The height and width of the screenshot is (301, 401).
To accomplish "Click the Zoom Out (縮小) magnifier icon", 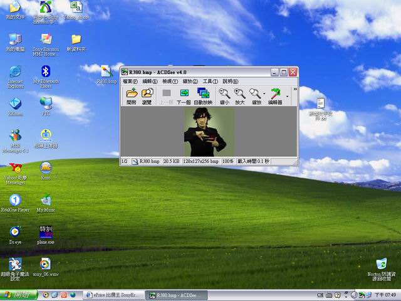I will pos(224,96).
